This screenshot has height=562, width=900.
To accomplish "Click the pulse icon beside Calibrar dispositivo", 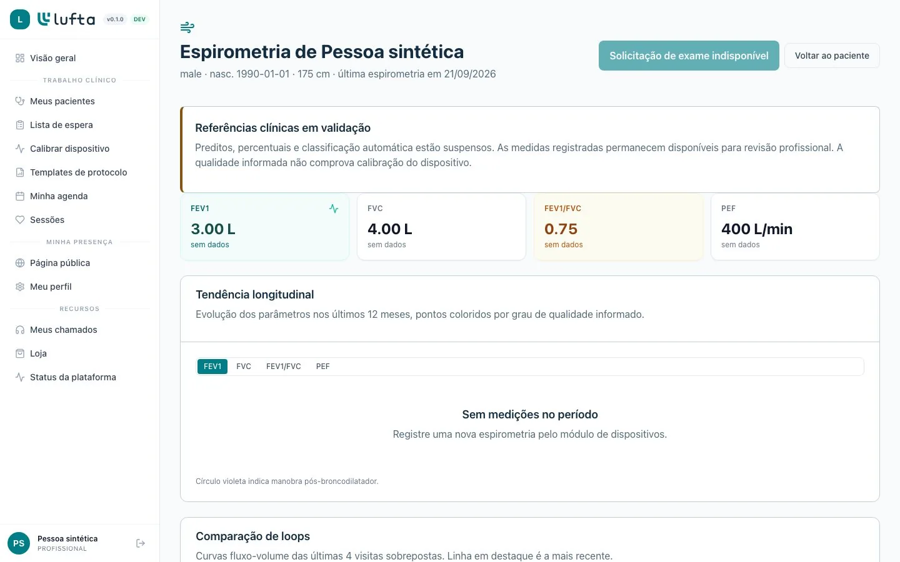I will pyautogui.click(x=20, y=149).
